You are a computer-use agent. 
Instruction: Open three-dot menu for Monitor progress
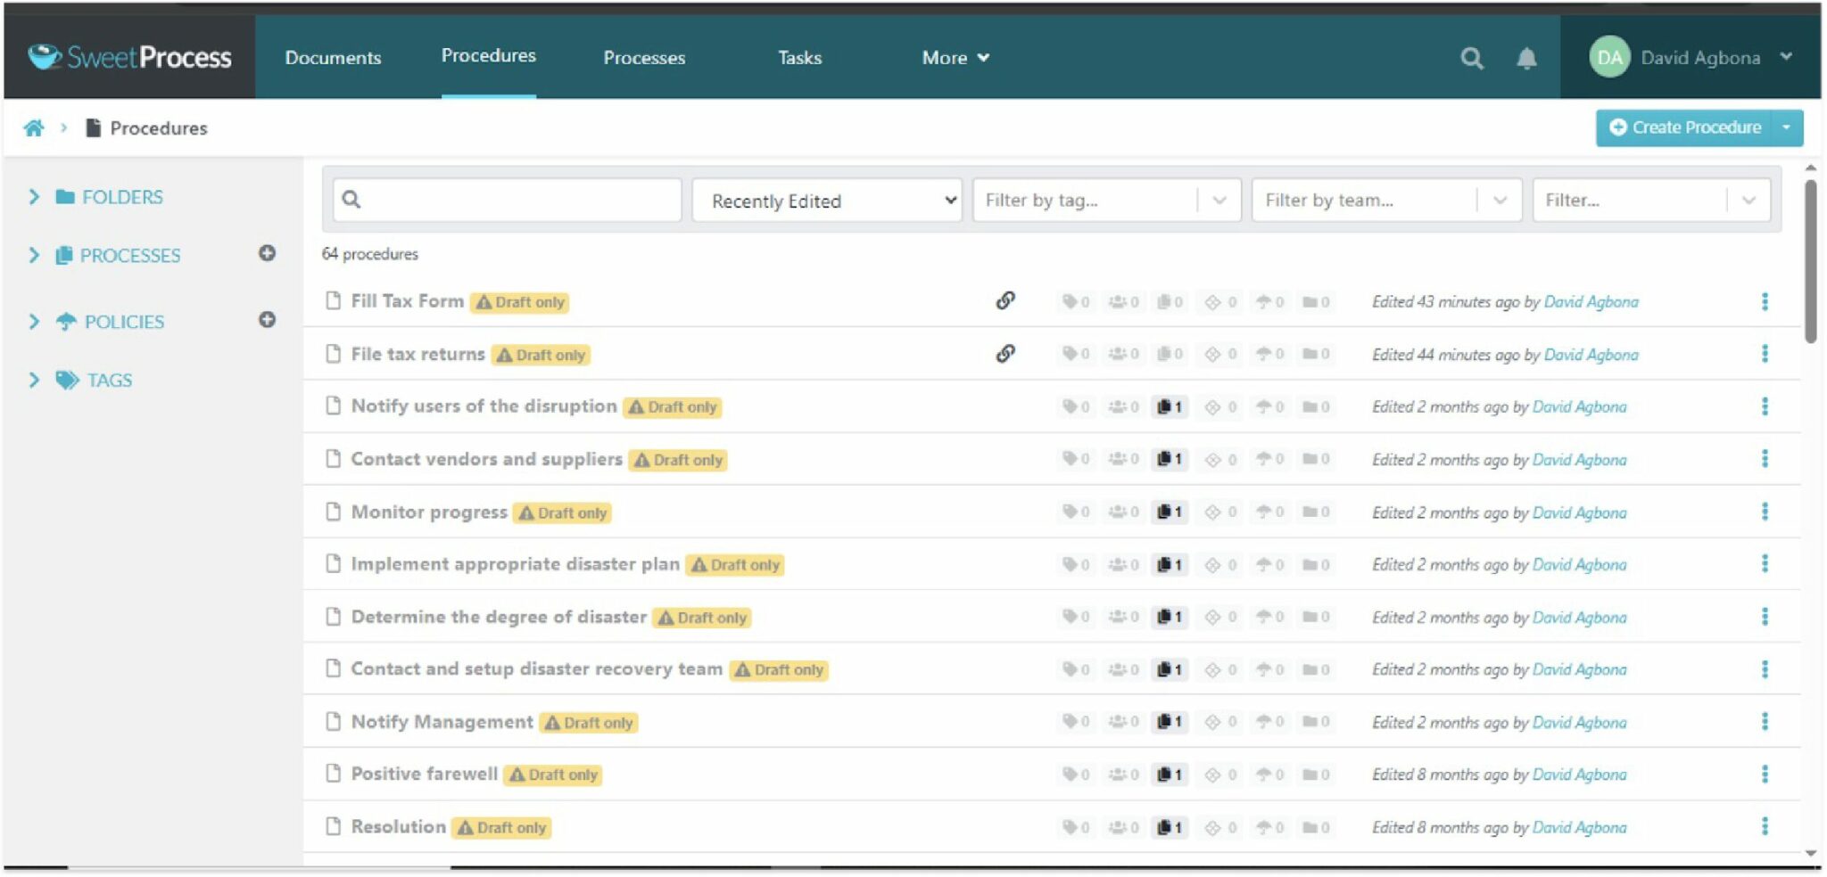coord(1765,512)
